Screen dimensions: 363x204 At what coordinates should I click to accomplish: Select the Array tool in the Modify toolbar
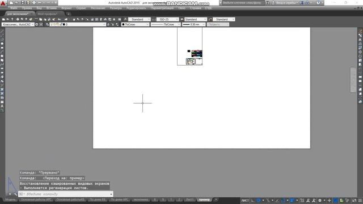[360, 48]
